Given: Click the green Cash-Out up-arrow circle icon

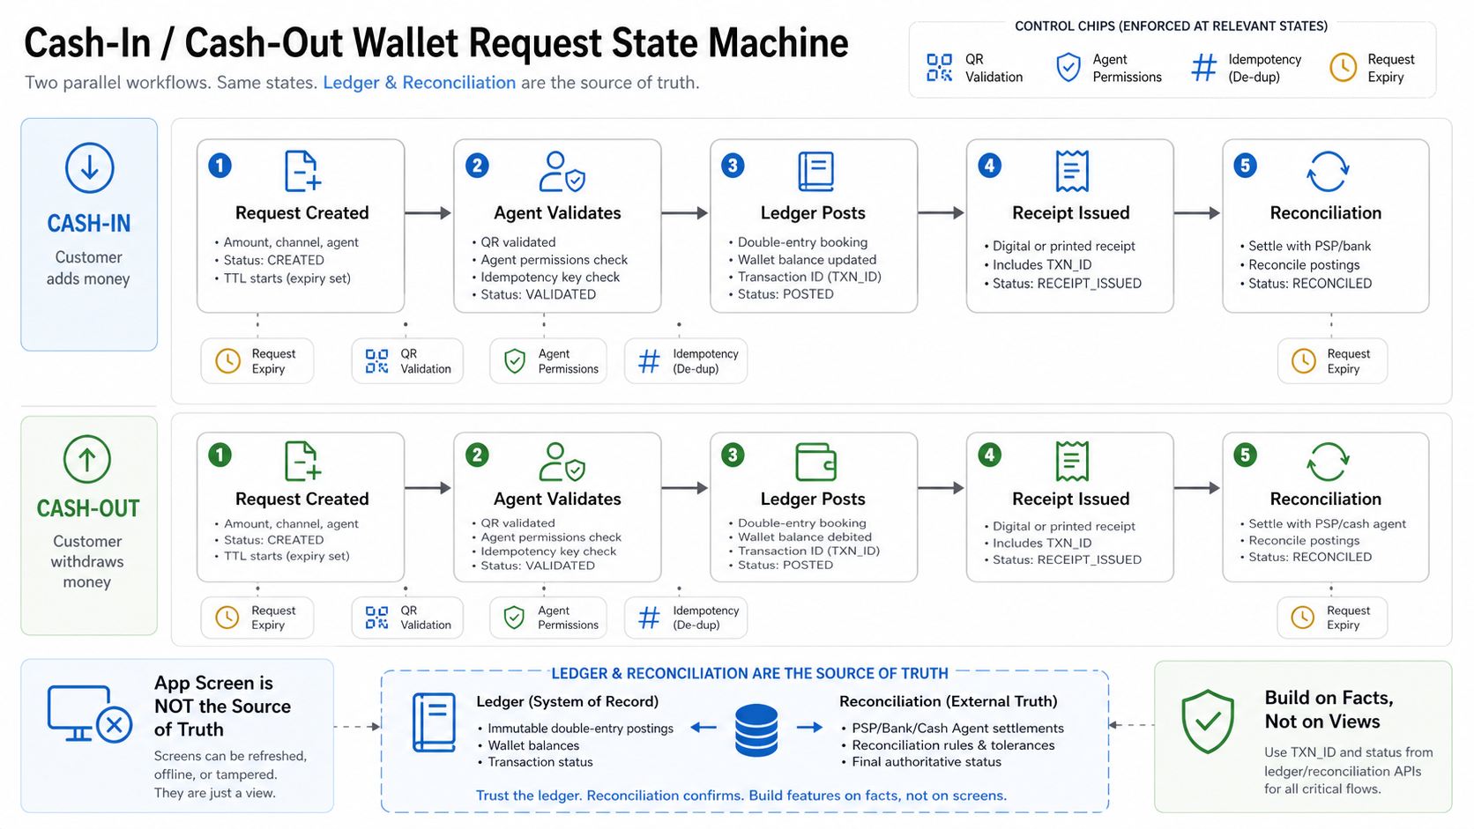Looking at the screenshot, I should (87, 458).
